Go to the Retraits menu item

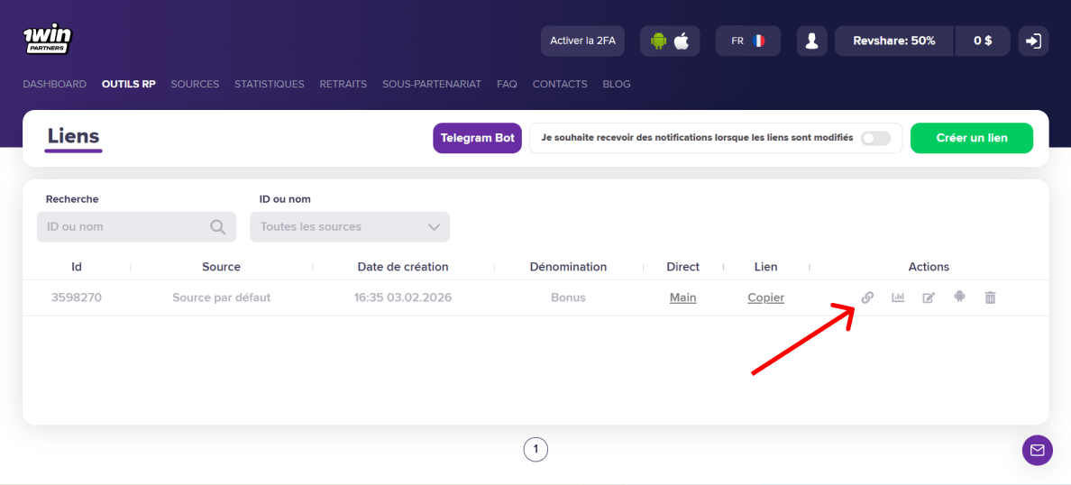click(343, 84)
